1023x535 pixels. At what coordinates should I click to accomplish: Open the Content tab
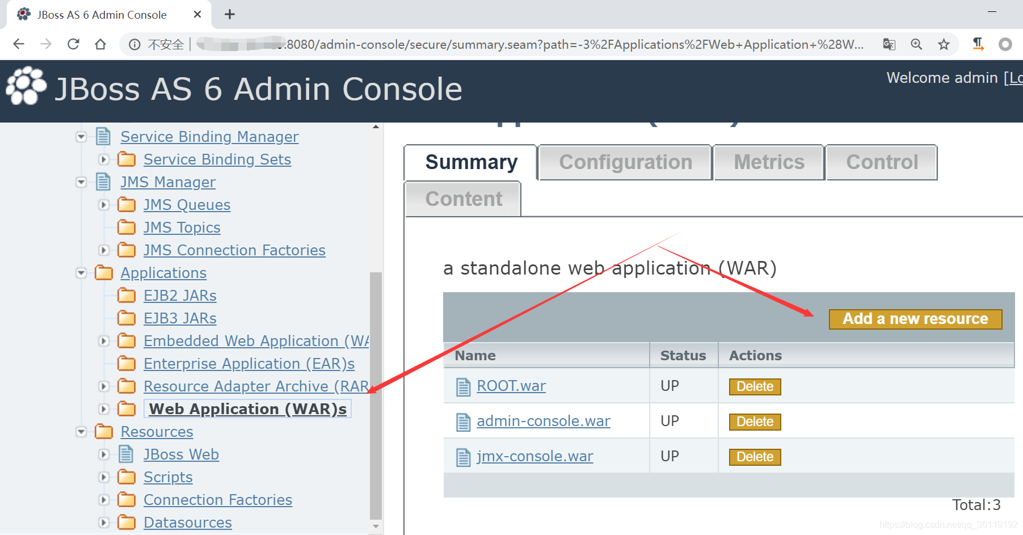click(x=463, y=199)
